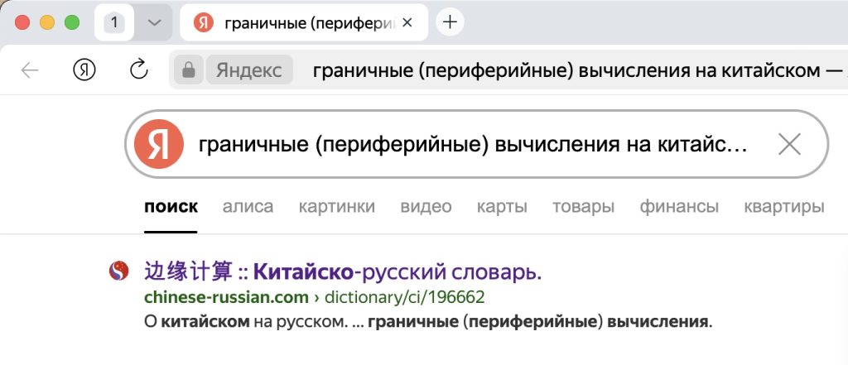Click the chinese-russian.com favicon in result
This screenshot has width=848, height=365.
[x=118, y=271]
